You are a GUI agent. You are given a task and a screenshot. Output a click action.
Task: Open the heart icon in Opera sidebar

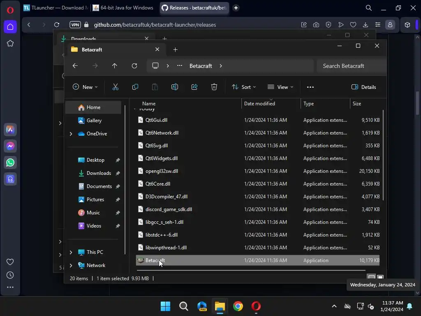click(10, 262)
